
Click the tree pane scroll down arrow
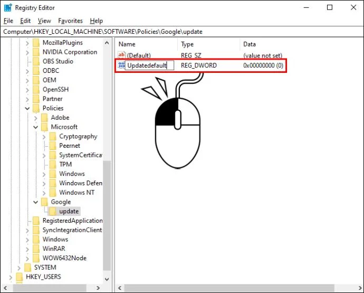click(x=107, y=279)
